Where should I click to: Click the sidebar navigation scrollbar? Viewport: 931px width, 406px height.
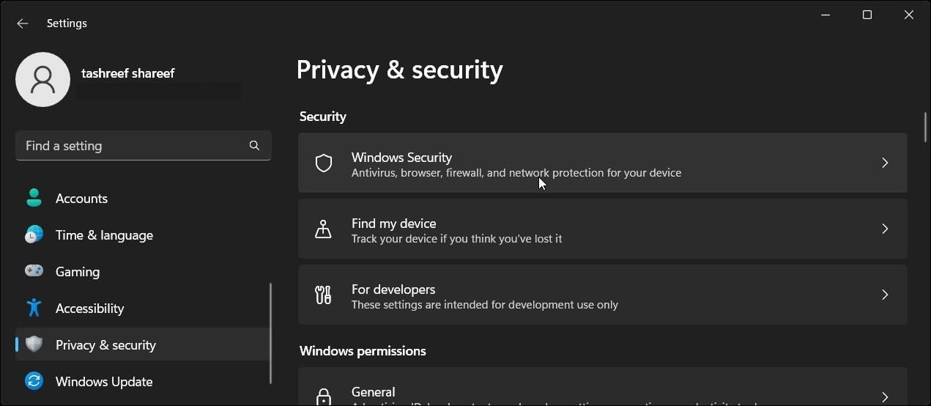pyautogui.click(x=270, y=333)
